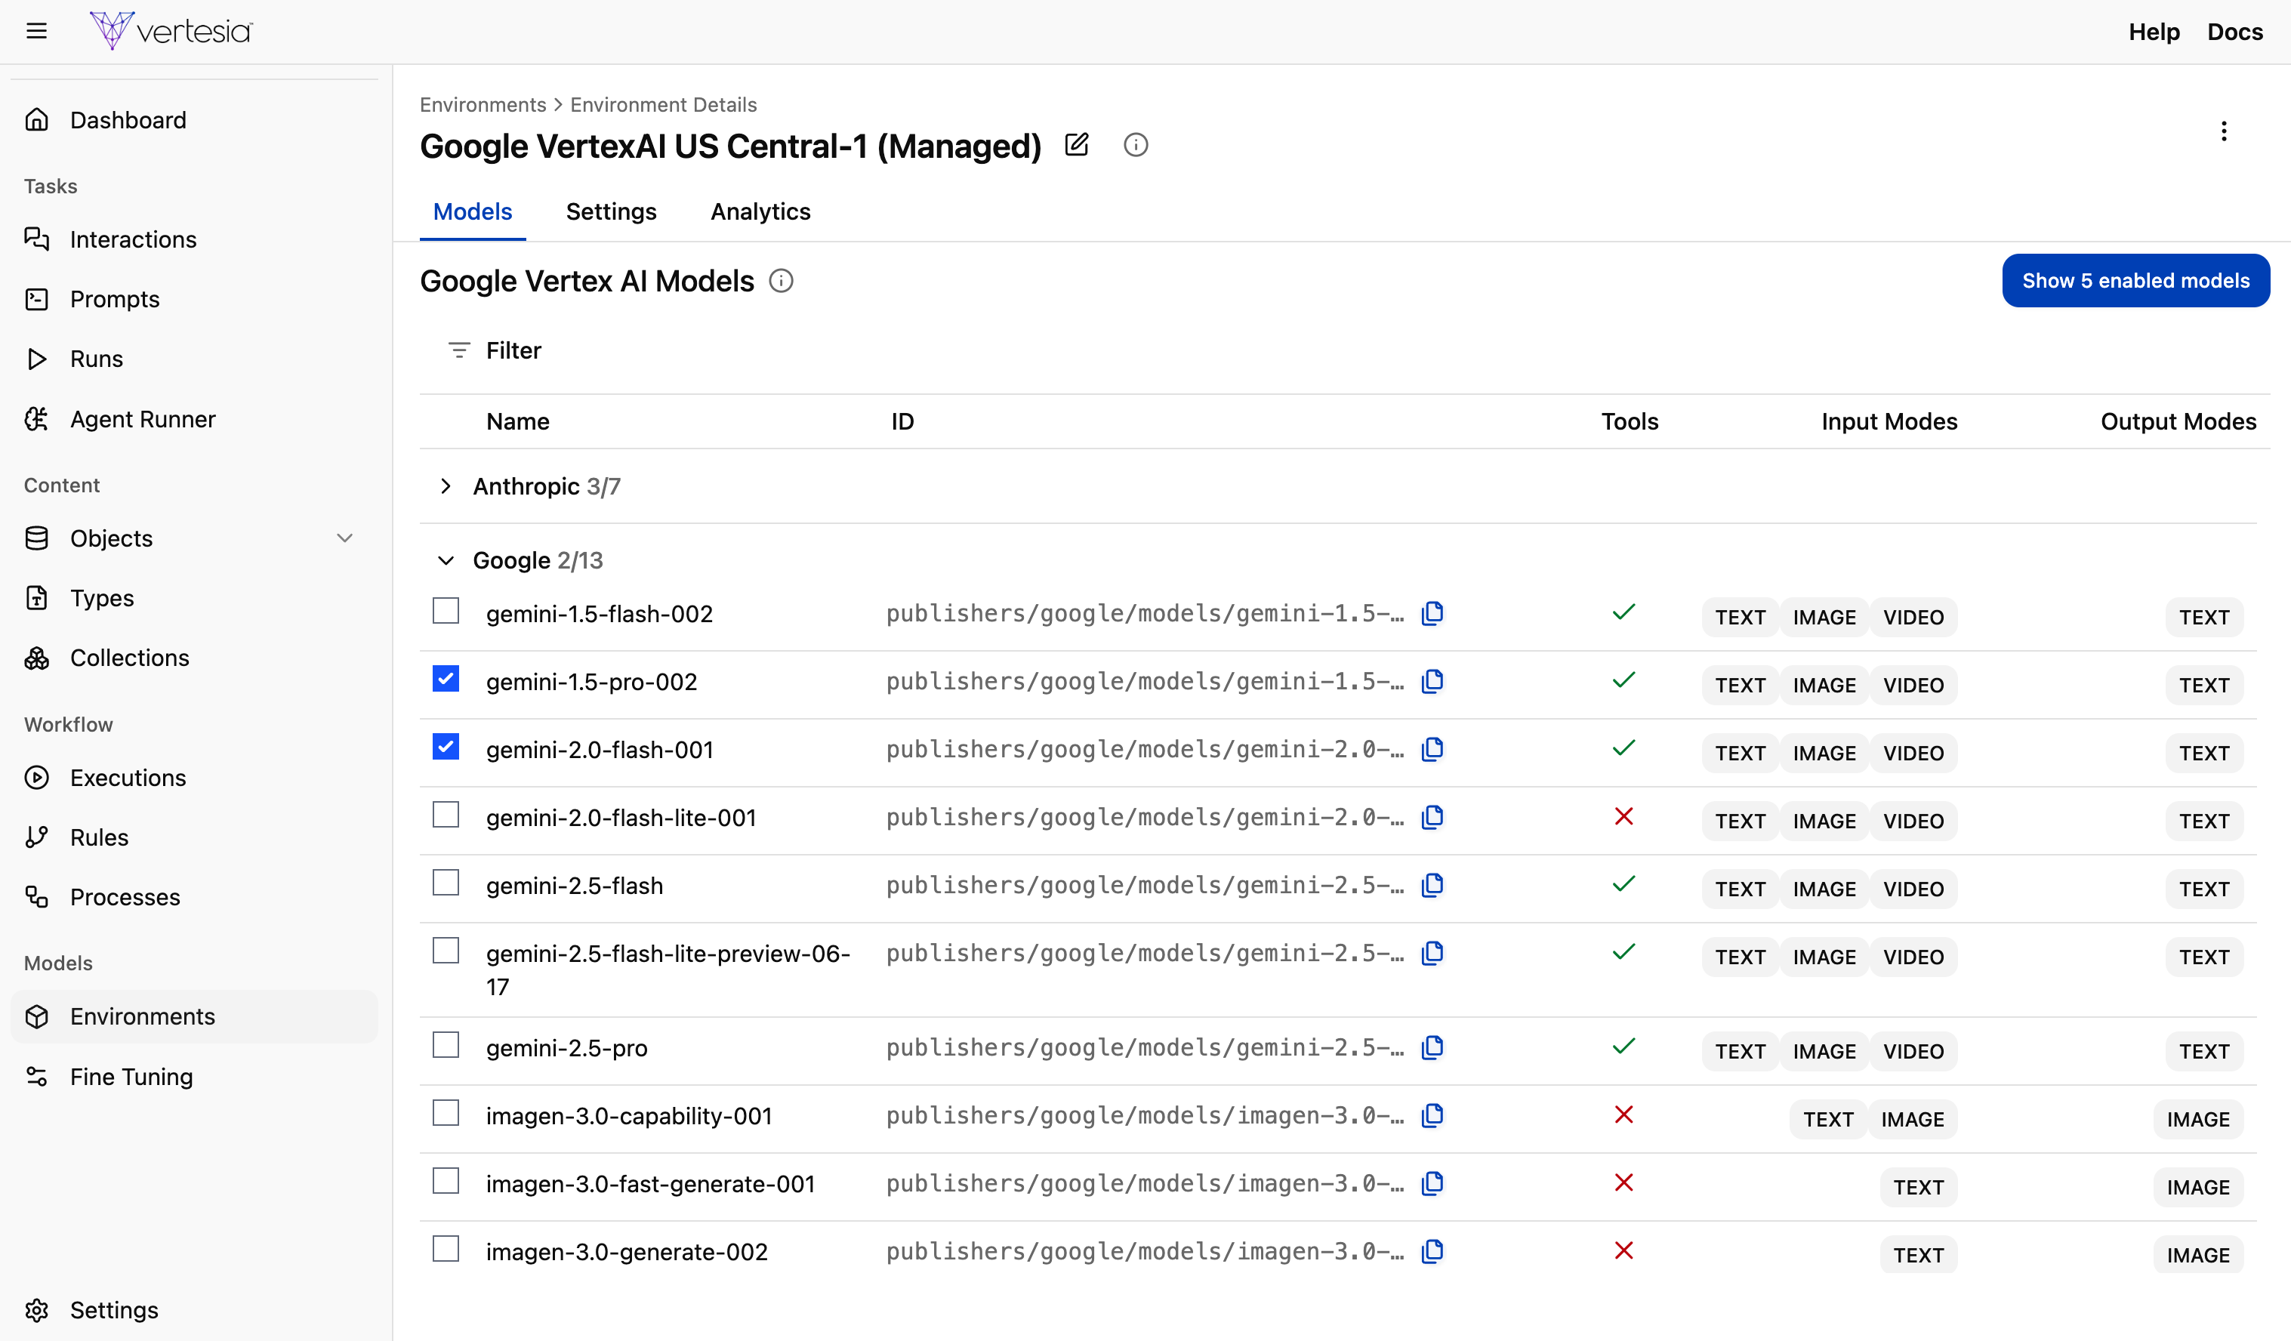Image resolution: width=2291 pixels, height=1341 pixels.
Task: Check the imagen-3.0-capability-001 checkbox
Action: pos(446,1113)
